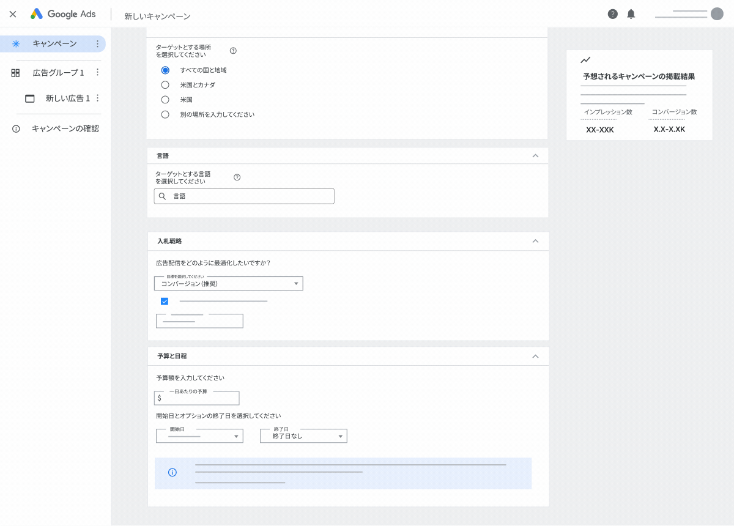The image size is (734, 526).
Task: Collapse the 予算と日程 section chevron
Action: pyautogui.click(x=536, y=356)
